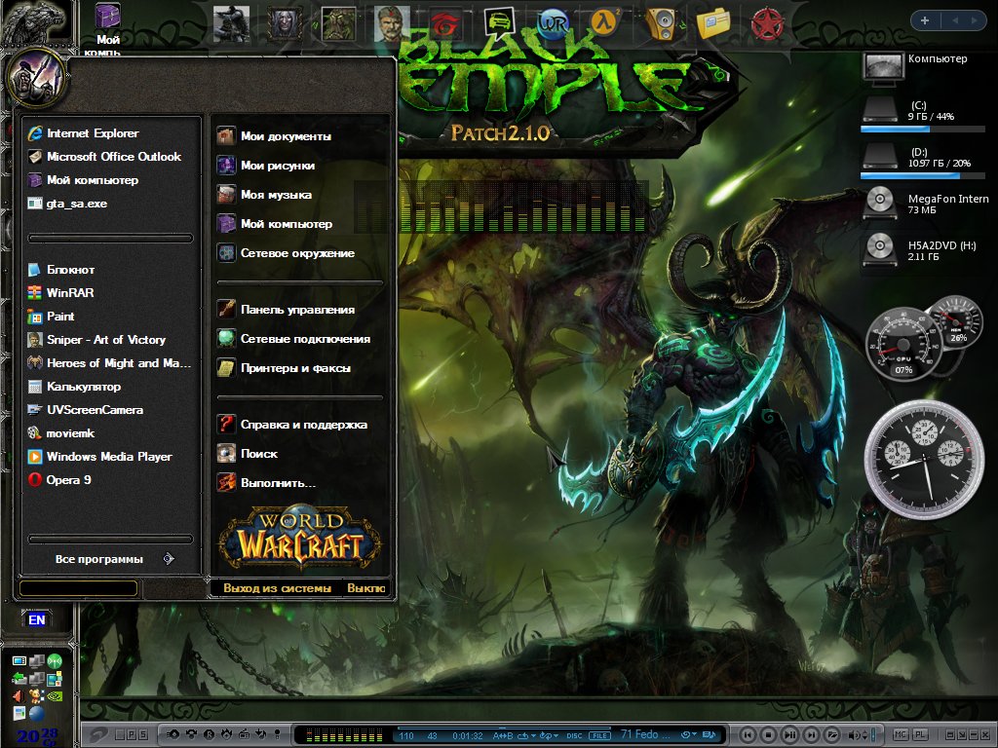Switch the EN language indicator
998x748 pixels.
(x=36, y=619)
